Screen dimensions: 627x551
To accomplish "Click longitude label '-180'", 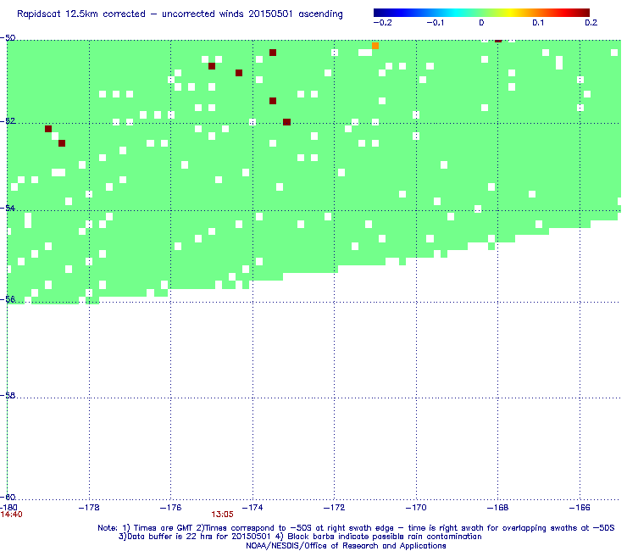I will click(8, 508).
